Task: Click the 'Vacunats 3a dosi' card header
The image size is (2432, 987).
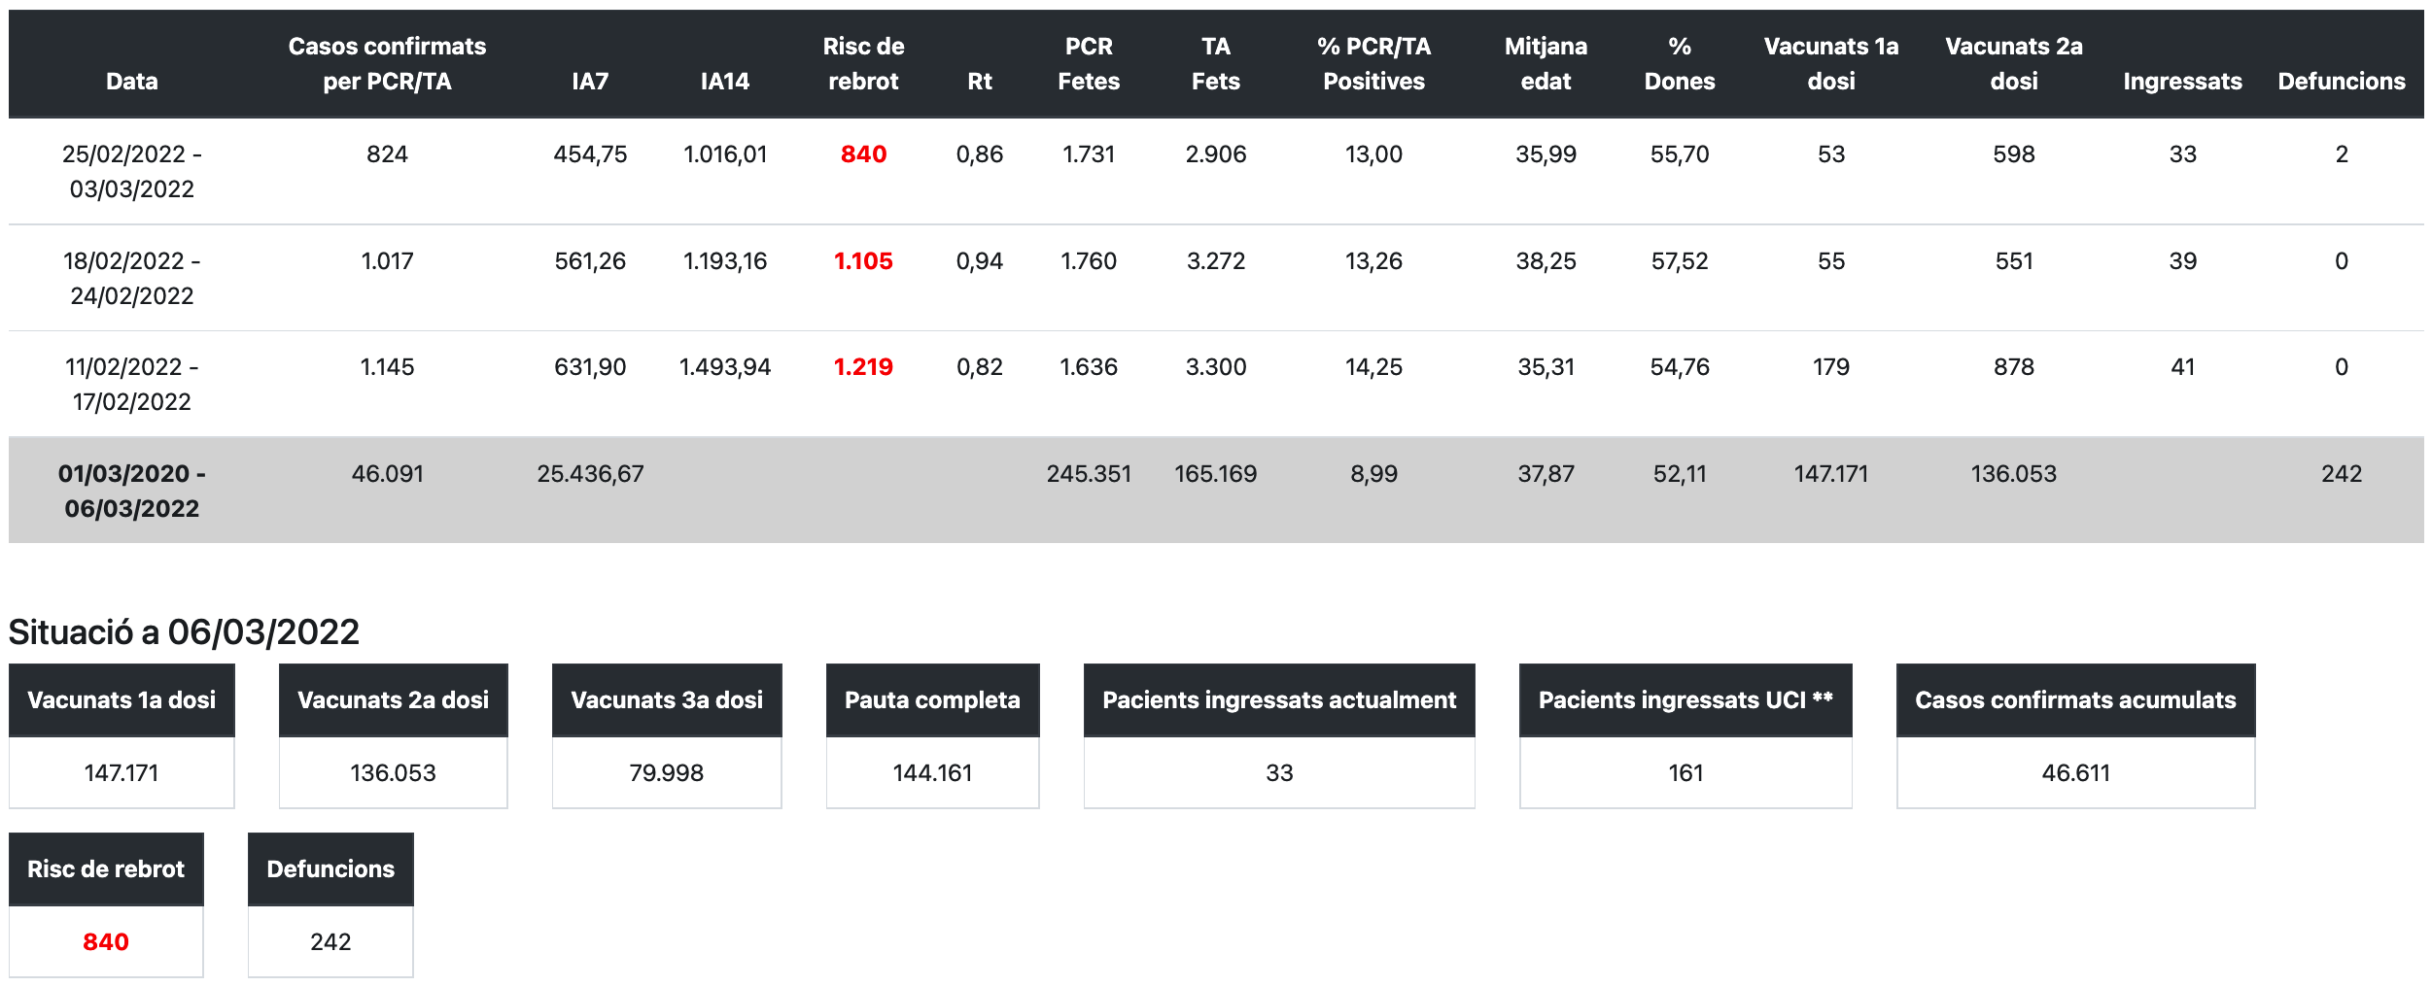Action: tap(667, 700)
